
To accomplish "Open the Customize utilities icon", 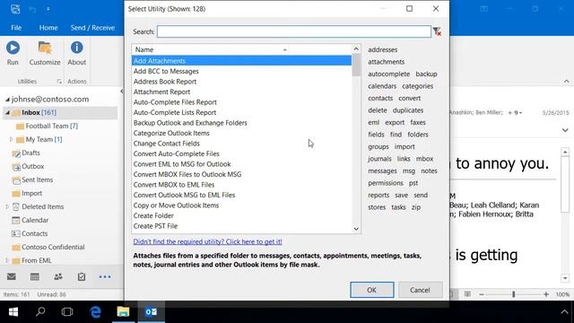I will click(x=45, y=48).
